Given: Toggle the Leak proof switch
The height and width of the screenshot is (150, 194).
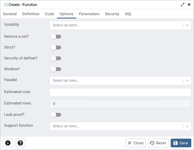Looking at the screenshot, I should coord(56,115).
